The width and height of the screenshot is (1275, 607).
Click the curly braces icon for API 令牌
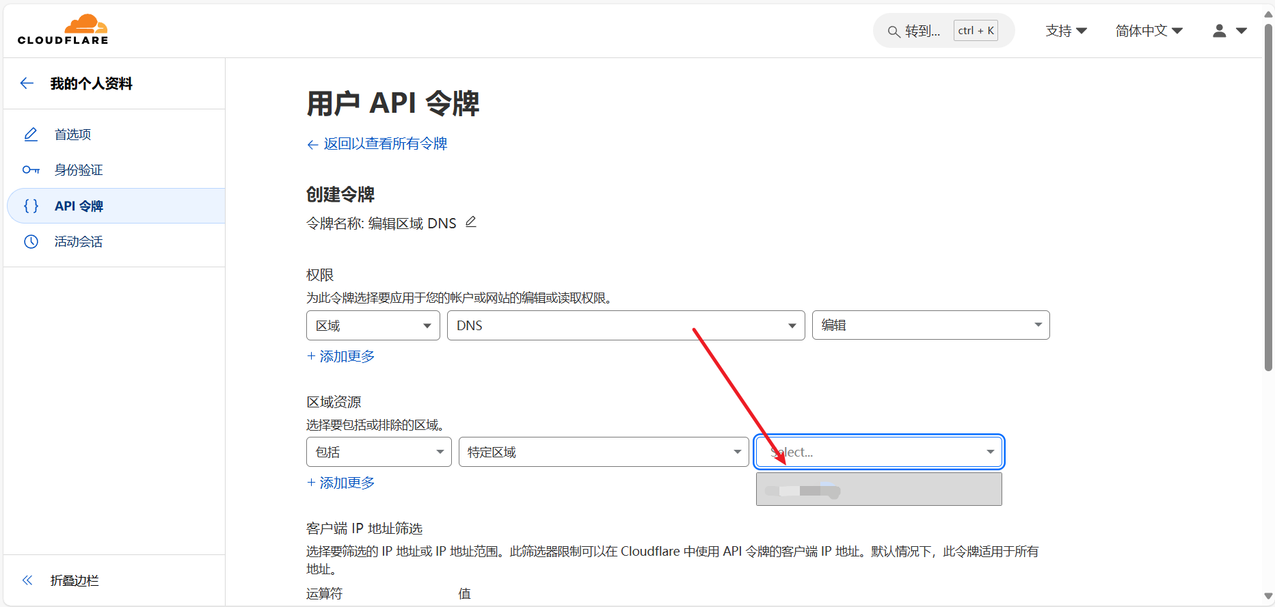pyautogui.click(x=31, y=206)
